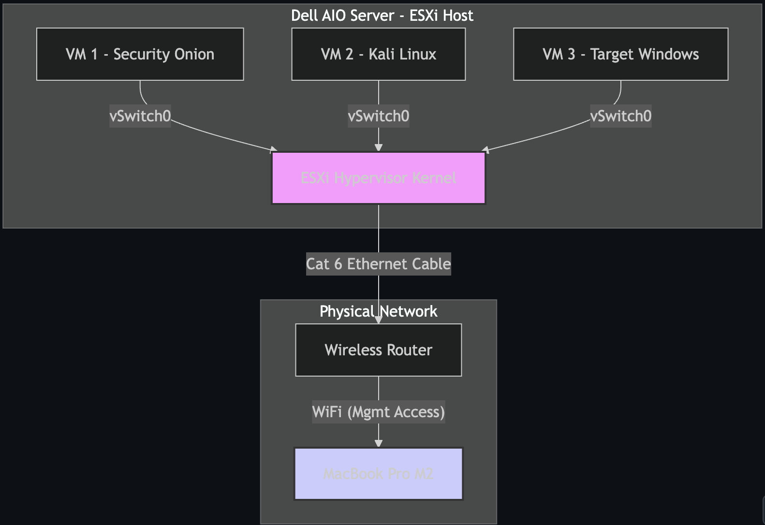Click the pink ESXi Hypervisor Kernel box
Screen dimensions: 765x525
[378, 178]
